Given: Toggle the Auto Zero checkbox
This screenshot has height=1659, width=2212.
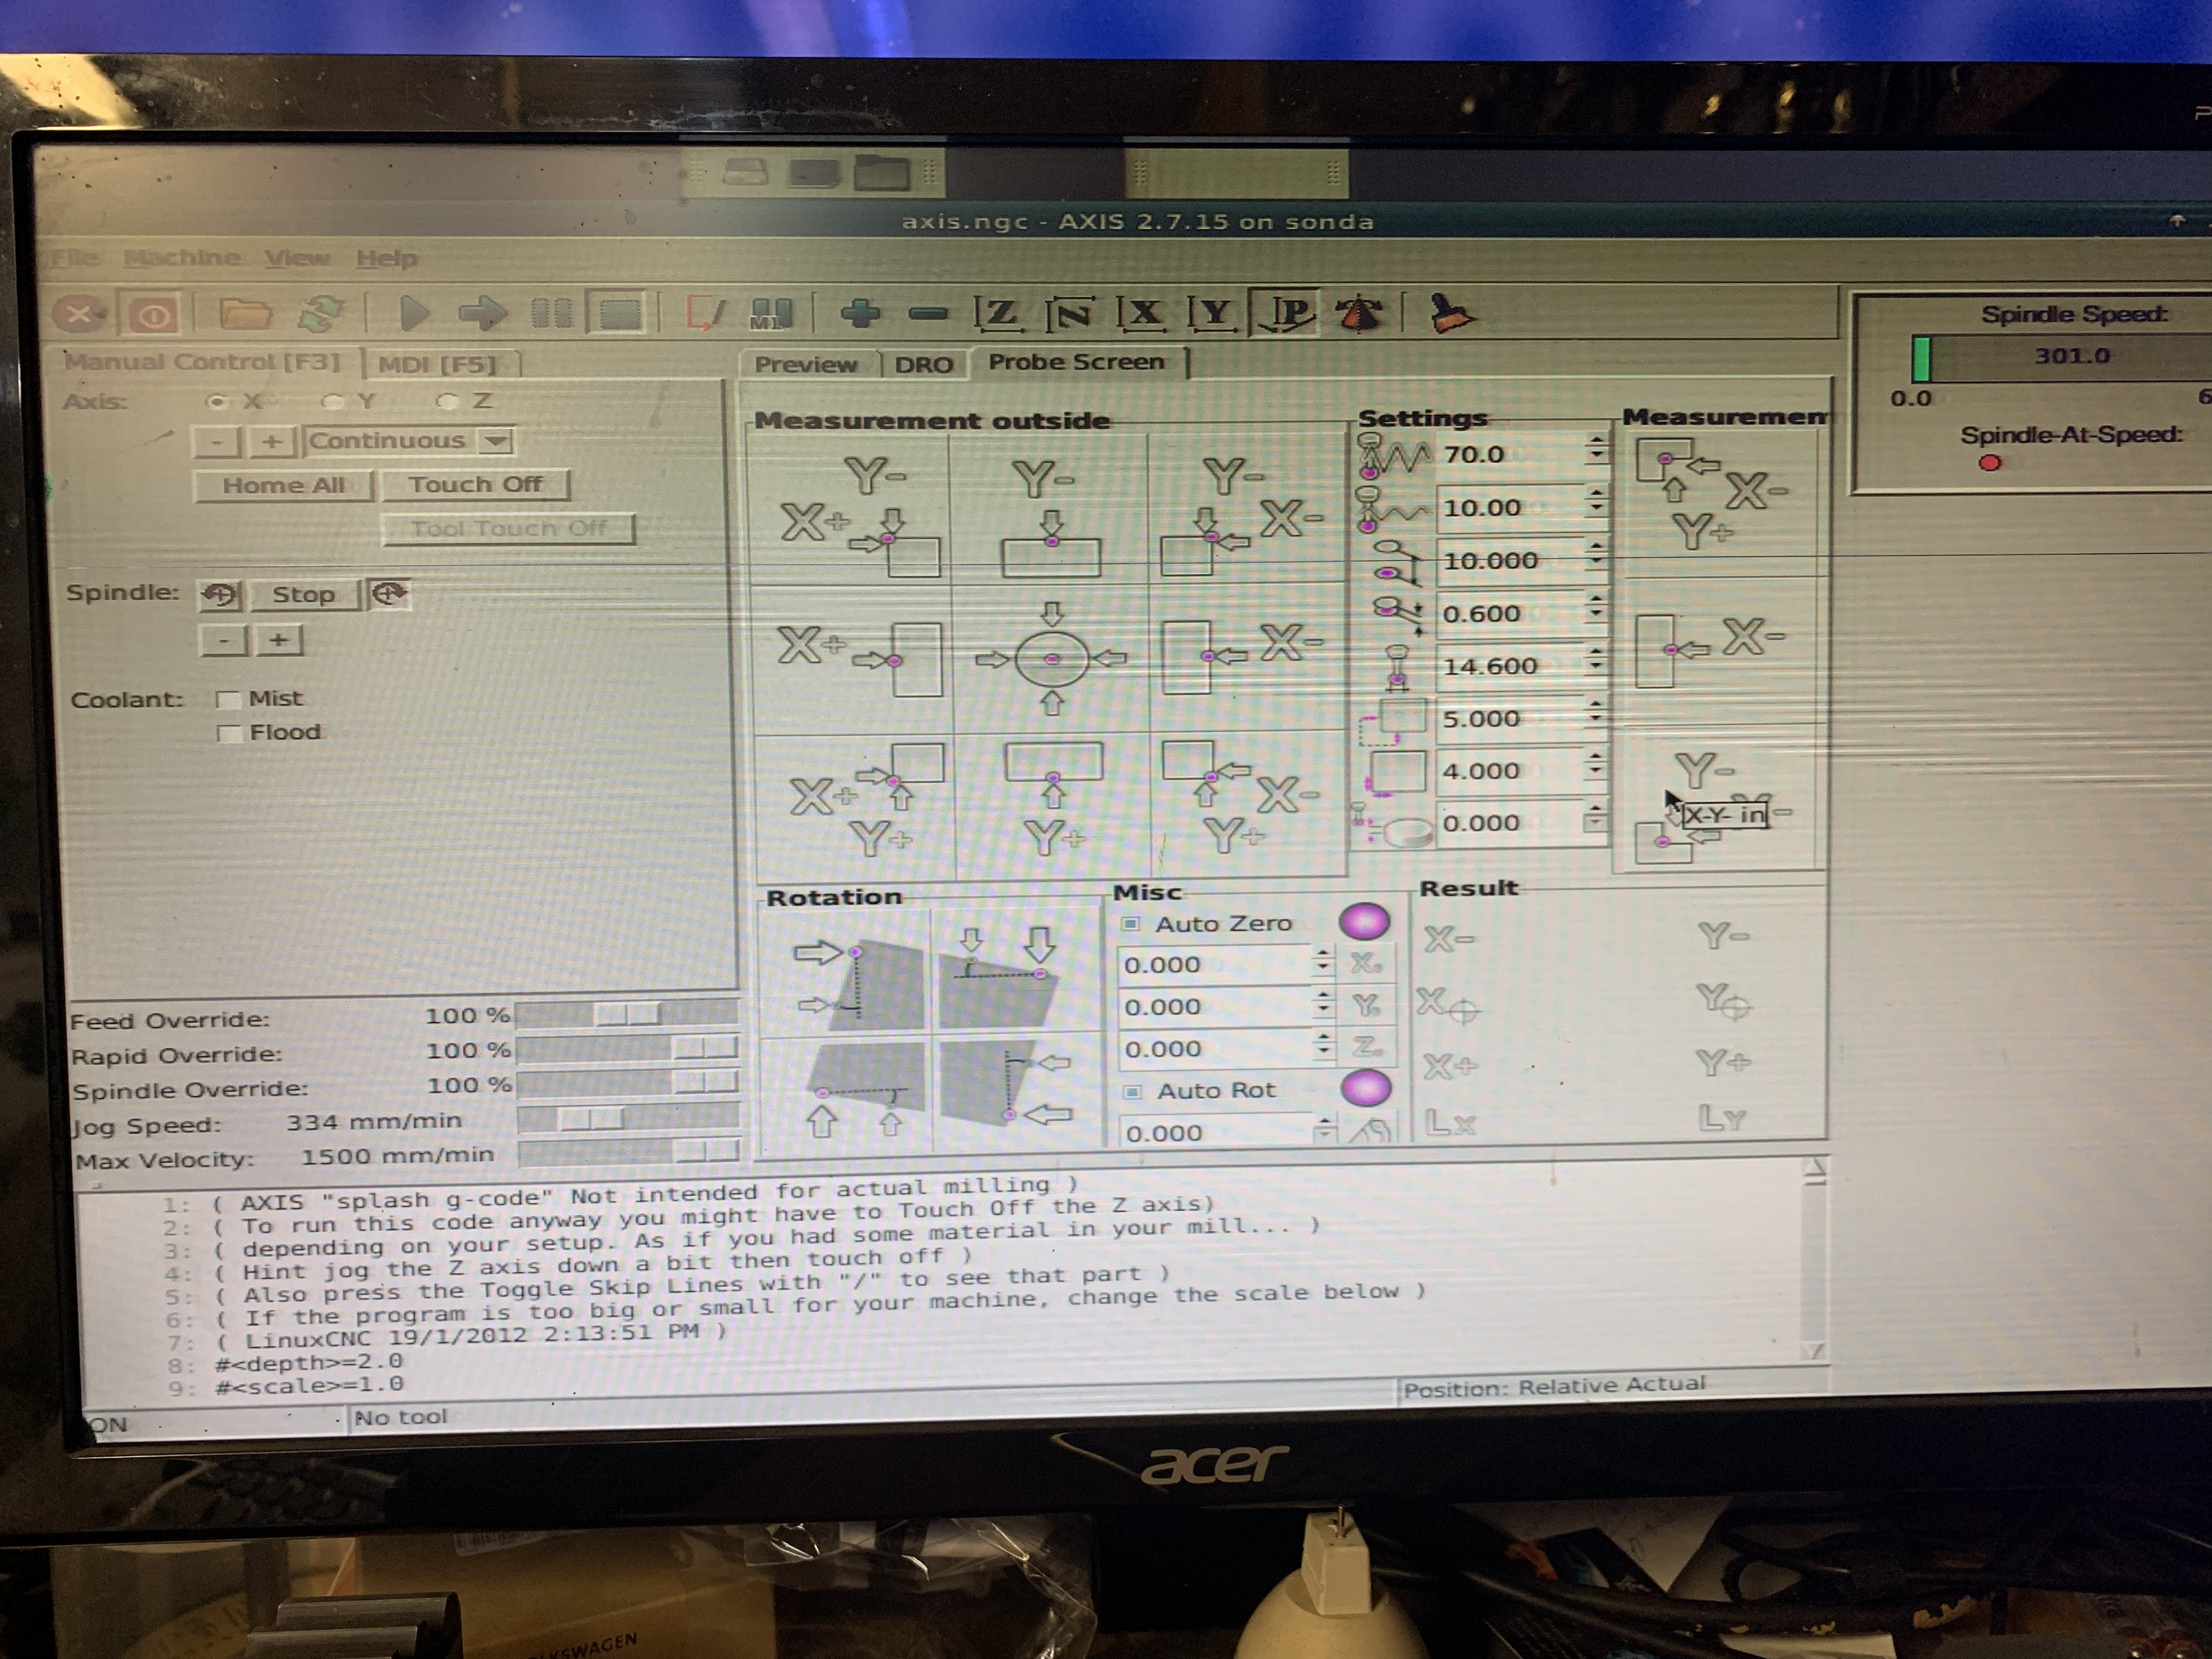Looking at the screenshot, I should pos(1131,924).
